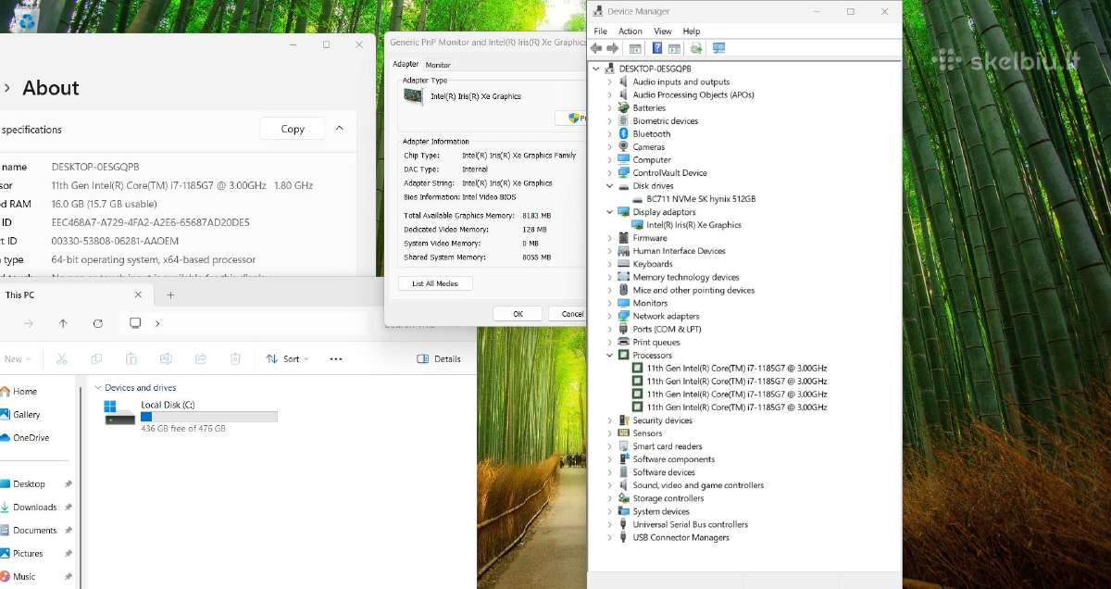Expand the Network adapters category
The width and height of the screenshot is (1111, 589).
click(609, 316)
